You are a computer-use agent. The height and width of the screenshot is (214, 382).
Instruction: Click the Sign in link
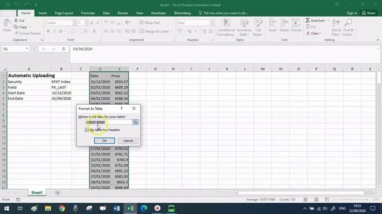352,13
